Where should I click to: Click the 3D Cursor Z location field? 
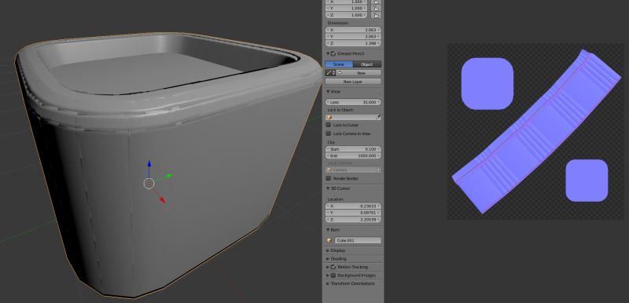pos(353,219)
